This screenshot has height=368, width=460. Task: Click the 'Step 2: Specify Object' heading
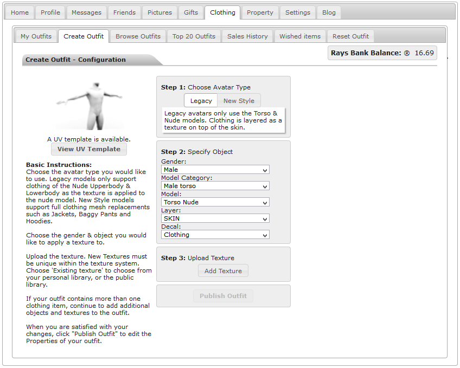(x=197, y=152)
